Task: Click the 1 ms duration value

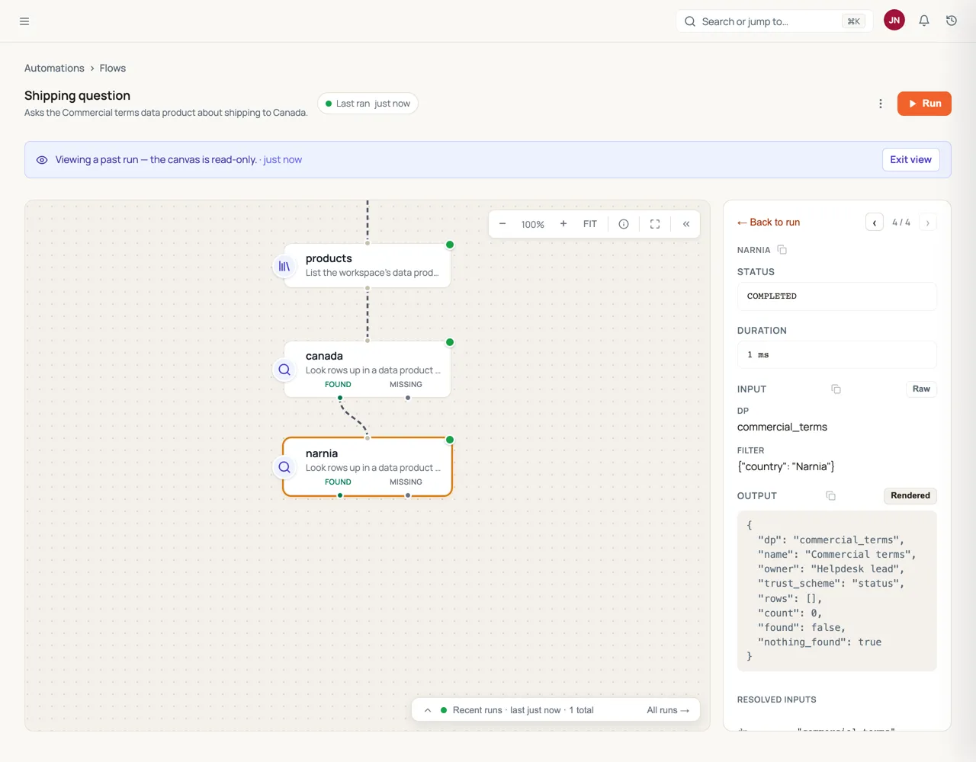Action: click(x=836, y=355)
